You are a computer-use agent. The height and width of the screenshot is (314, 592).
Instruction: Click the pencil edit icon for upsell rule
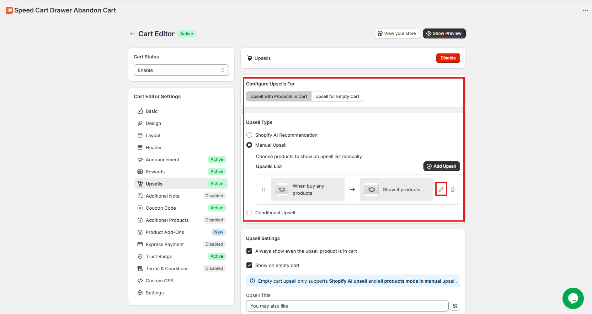[441, 189]
